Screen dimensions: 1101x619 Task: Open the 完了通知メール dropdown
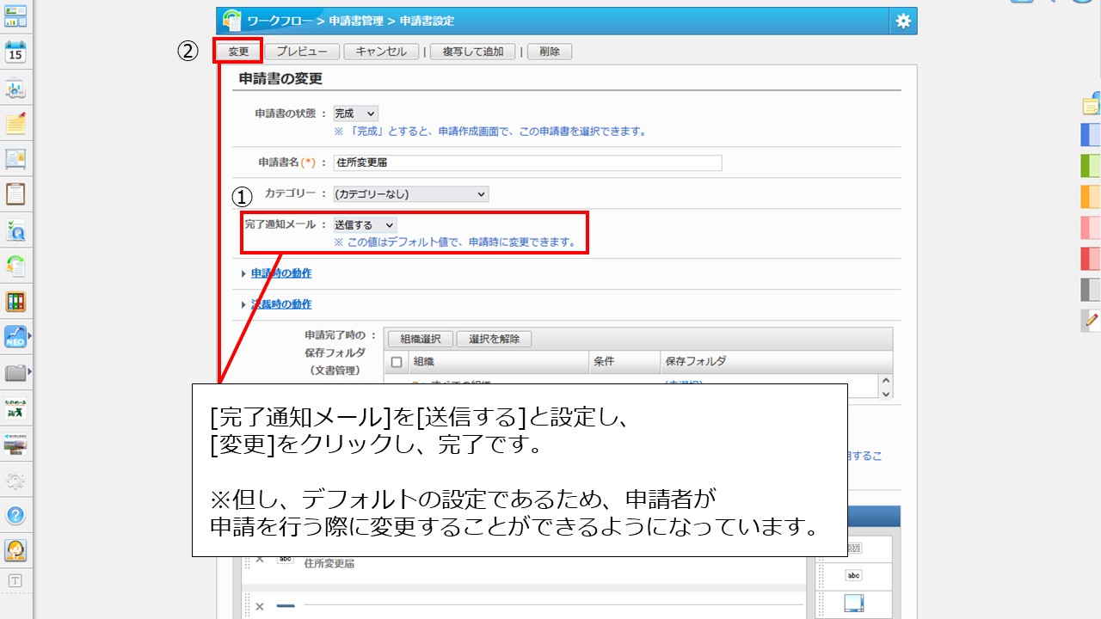click(365, 225)
